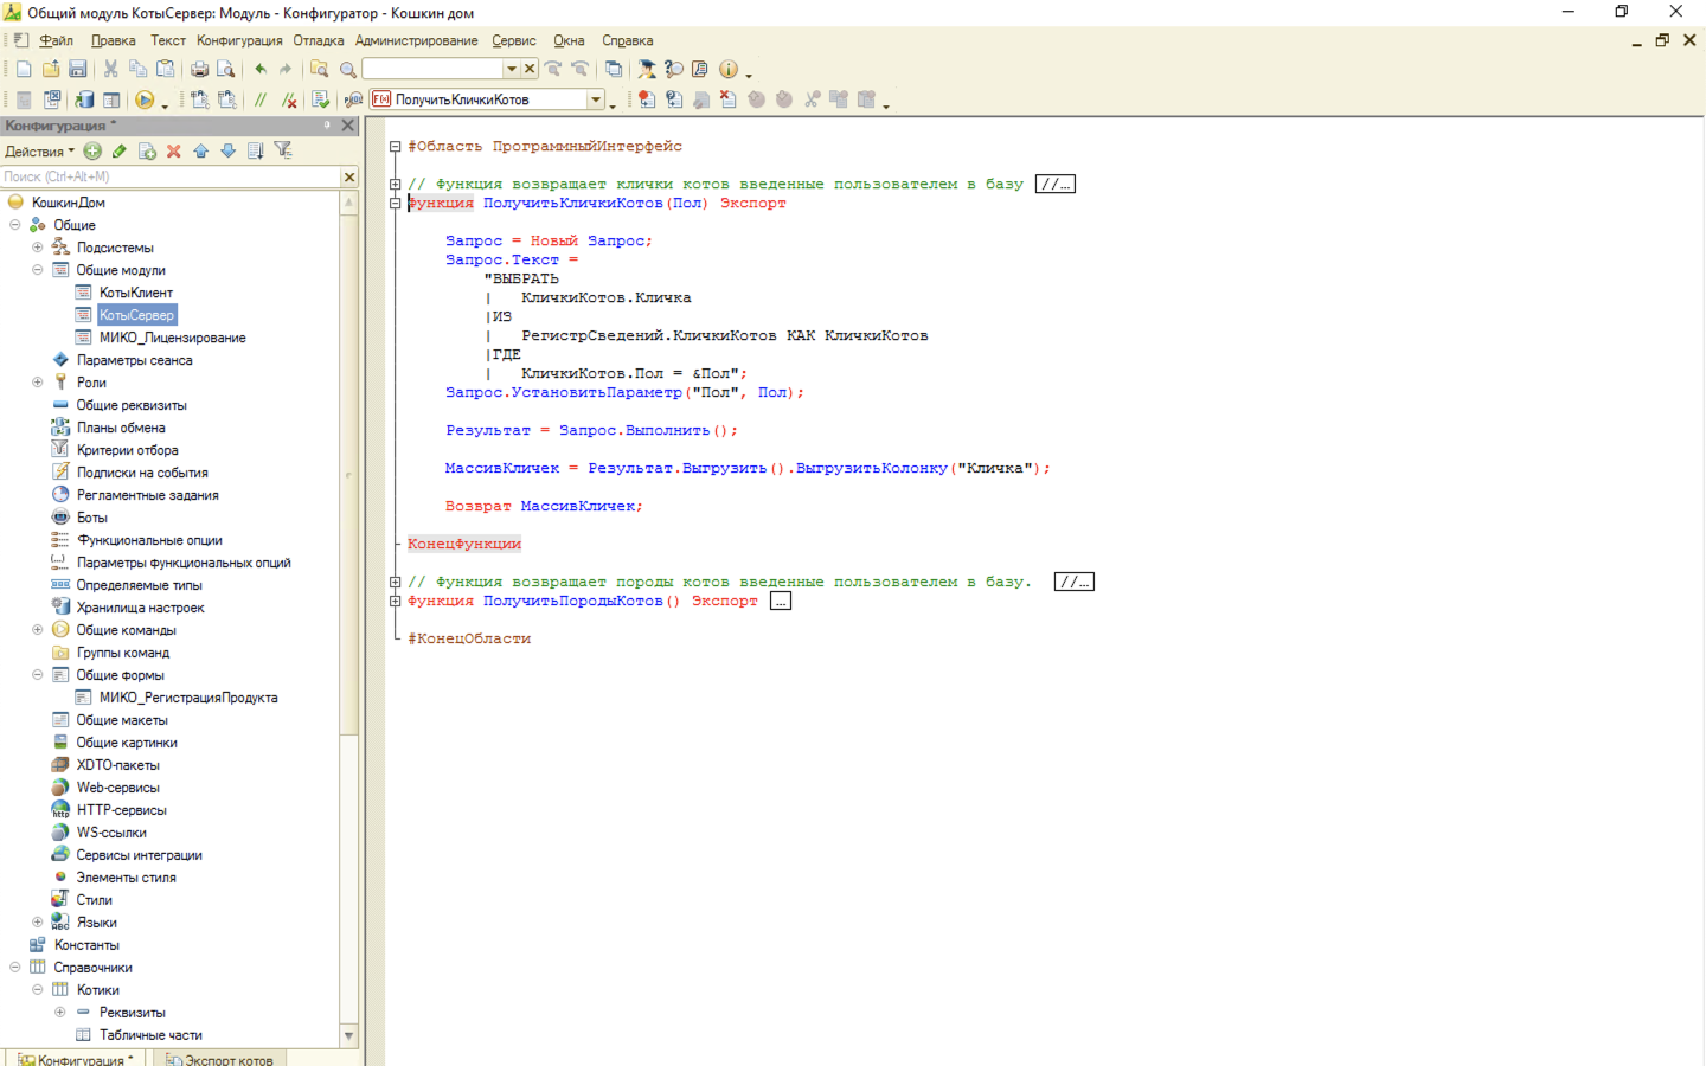Click the red Delete icon in Configuration panel
Image resolution: width=1706 pixels, height=1066 pixels.
pyautogui.click(x=174, y=150)
